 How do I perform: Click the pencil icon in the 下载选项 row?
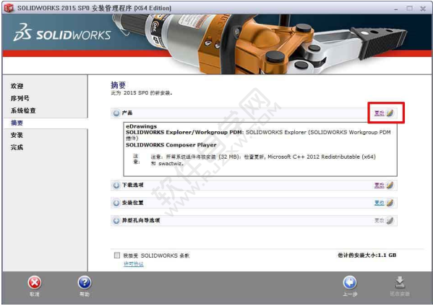tap(390, 185)
